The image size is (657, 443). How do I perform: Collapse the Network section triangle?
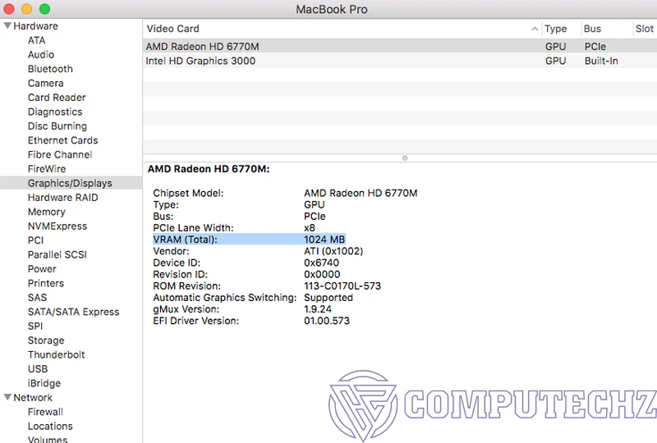[x=7, y=397]
